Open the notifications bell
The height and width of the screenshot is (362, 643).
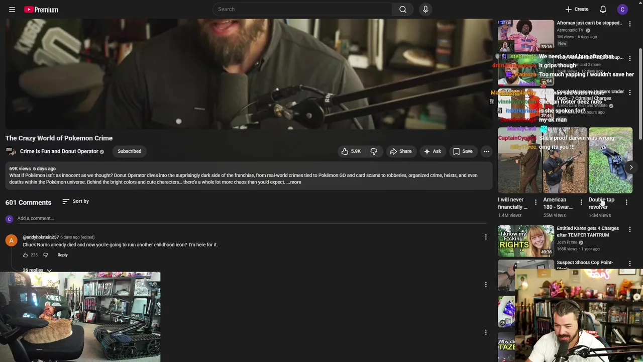pyautogui.click(x=603, y=9)
